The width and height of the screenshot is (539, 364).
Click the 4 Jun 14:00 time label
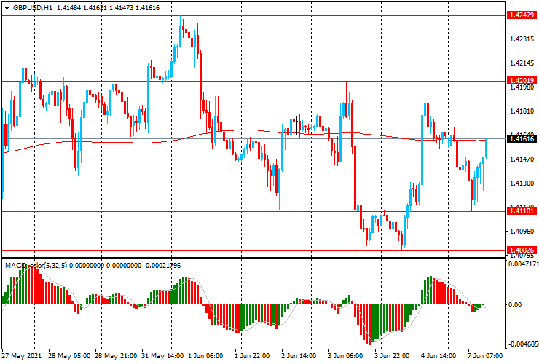[438, 357]
